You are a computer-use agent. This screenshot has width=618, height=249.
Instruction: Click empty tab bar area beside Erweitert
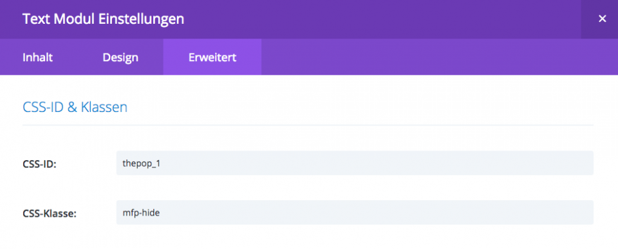click(440, 57)
